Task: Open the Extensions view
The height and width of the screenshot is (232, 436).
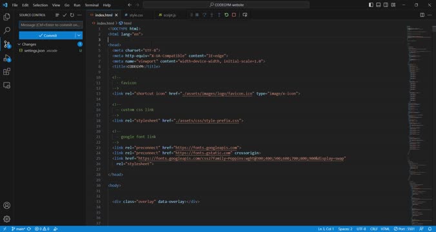Action: [6, 72]
